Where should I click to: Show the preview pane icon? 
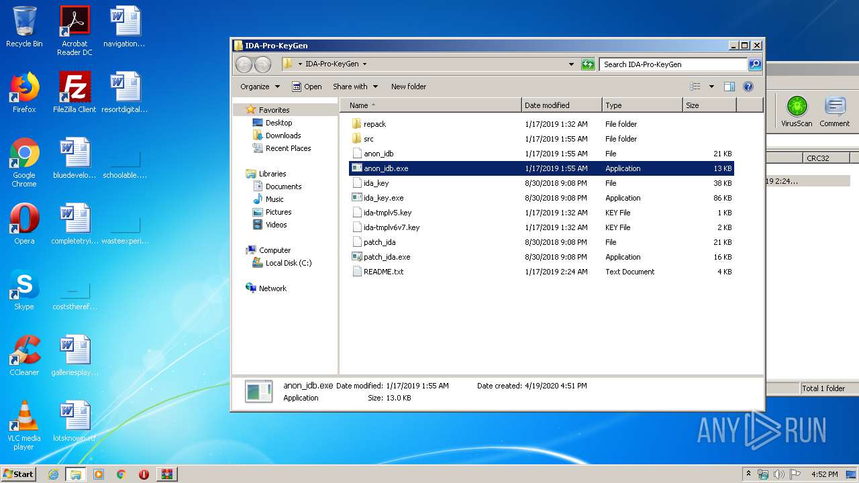tap(729, 87)
